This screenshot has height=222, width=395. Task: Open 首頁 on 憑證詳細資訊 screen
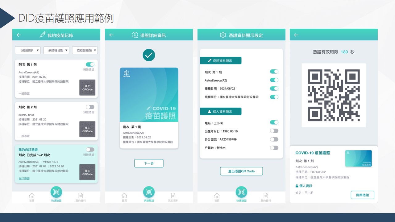(x=124, y=197)
